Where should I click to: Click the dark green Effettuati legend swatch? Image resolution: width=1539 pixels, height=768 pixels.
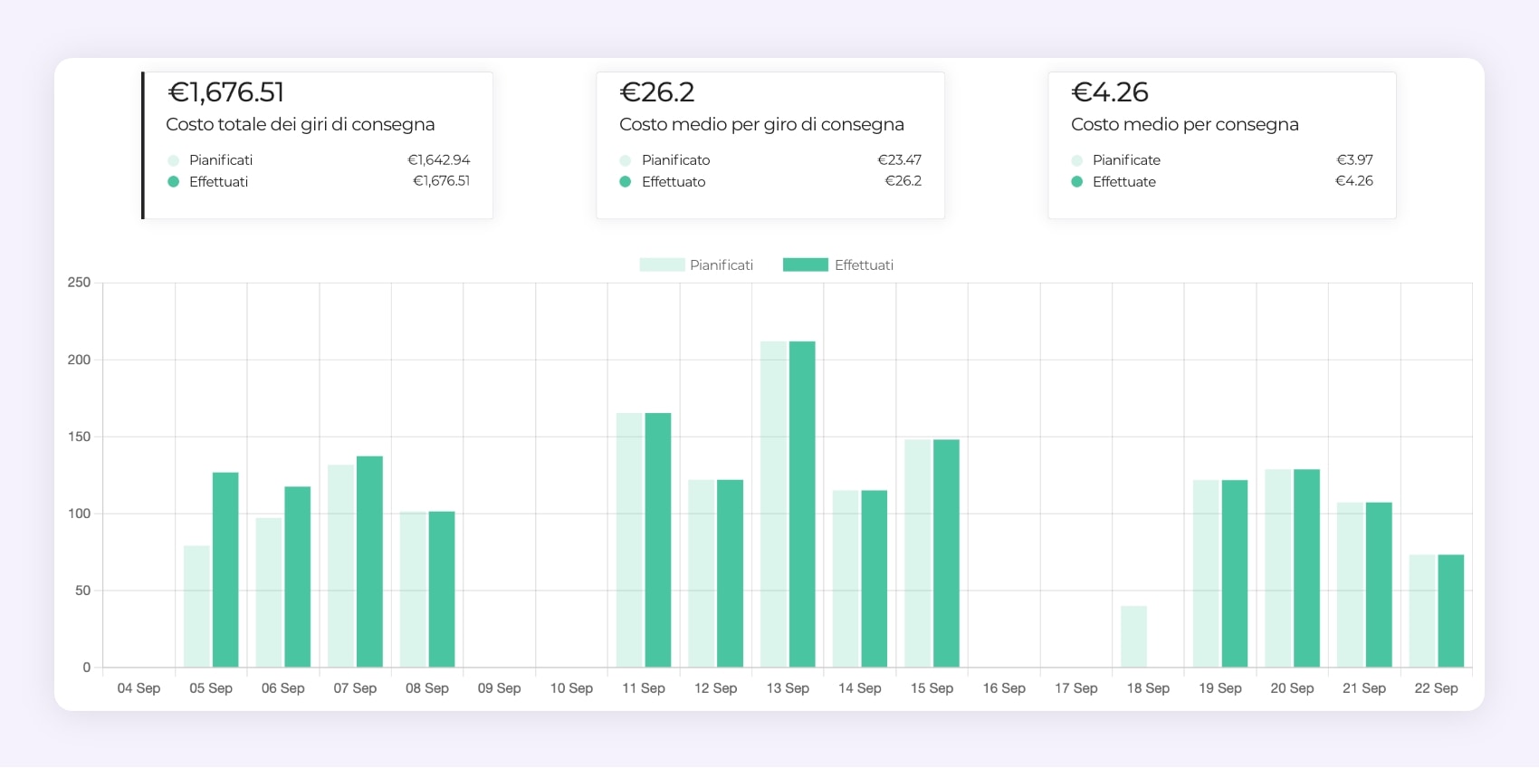click(805, 265)
